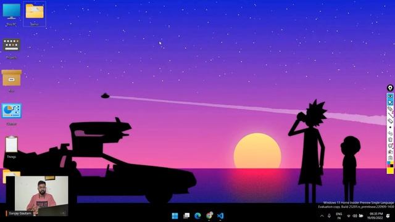
Task: Click the Things label under the clipboard
Action: [x=11, y=157]
